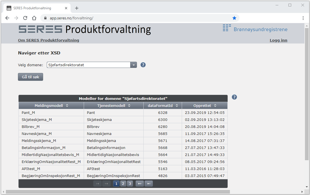Reload the current page
Screen dimensions: 310x195
pos(25,18)
